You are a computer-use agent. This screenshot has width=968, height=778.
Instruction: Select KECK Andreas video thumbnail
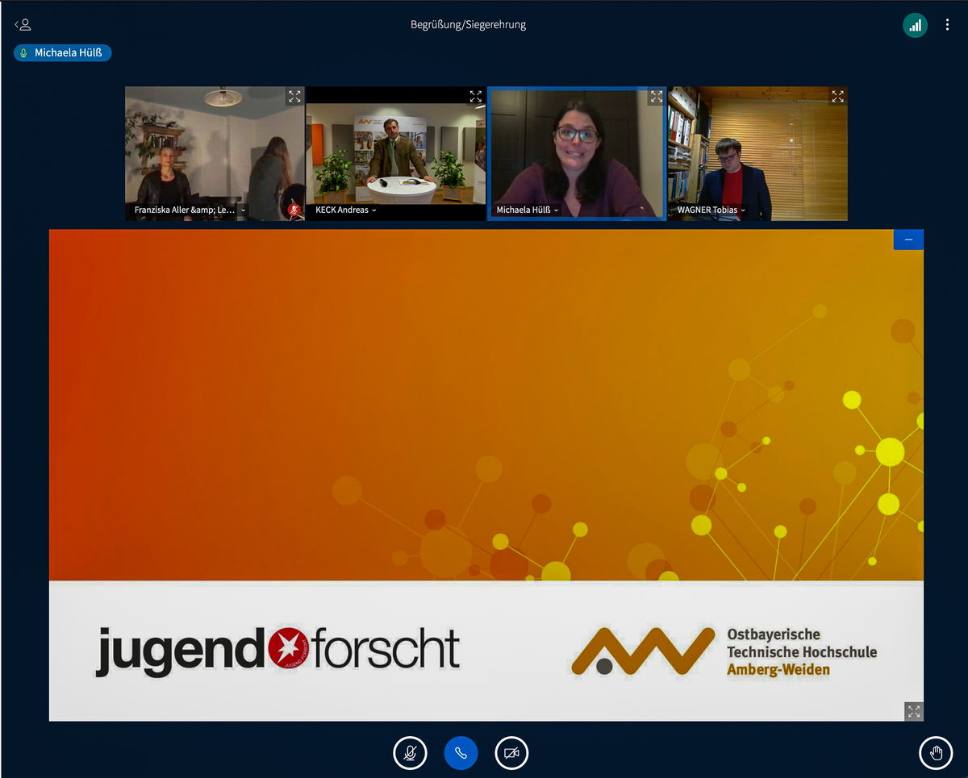tap(396, 153)
